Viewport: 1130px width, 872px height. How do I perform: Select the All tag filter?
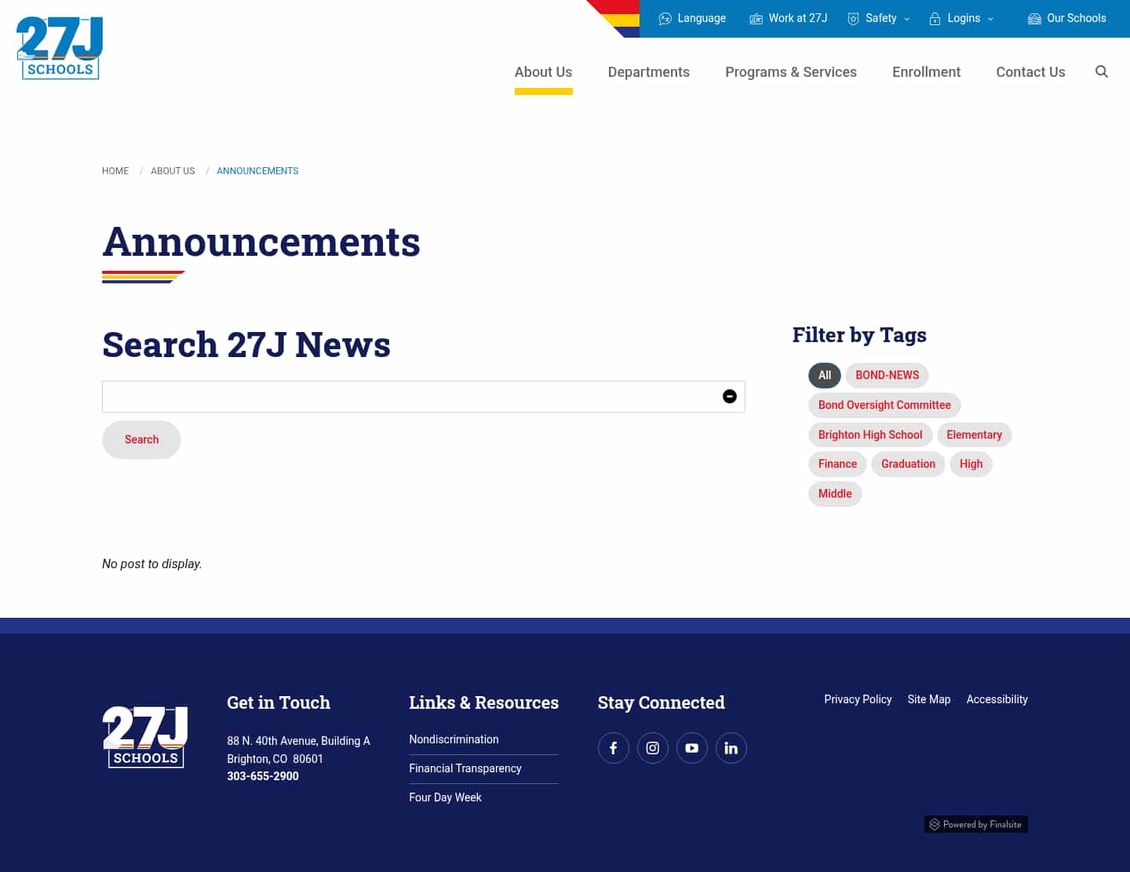(825, 375)
